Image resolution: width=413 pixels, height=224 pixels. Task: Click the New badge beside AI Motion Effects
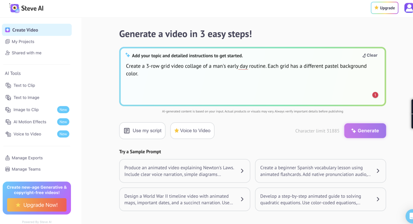[x=63, y=122]
